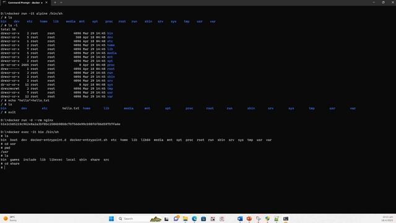Click 'lib64' in the nginx root listing
The height and width of the screenshot is (223, 396).
point(145,140)
